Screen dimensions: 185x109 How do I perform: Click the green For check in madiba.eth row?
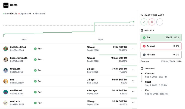[x=35, y=92]
